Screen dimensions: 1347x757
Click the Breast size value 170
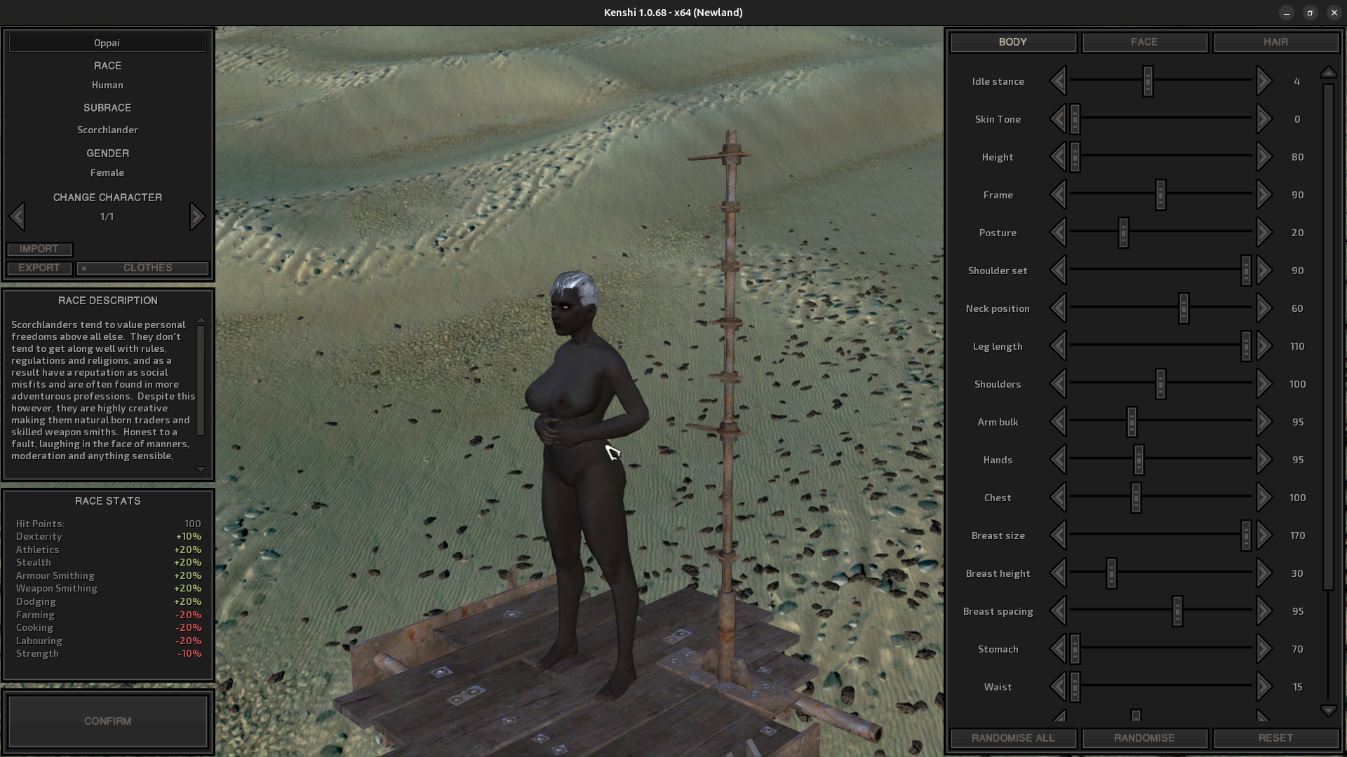click(1297, 536)
